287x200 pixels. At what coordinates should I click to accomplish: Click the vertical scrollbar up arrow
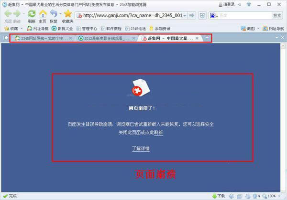coord(283,46)
